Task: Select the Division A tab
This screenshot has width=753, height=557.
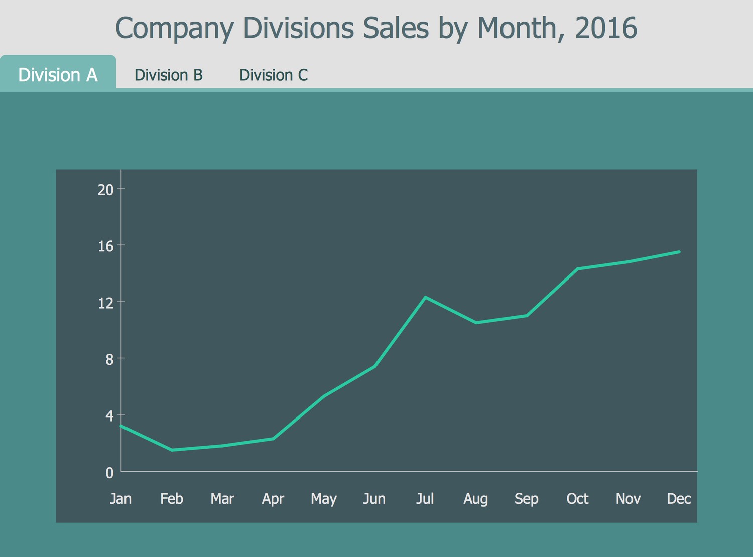Action: [58, 75]
